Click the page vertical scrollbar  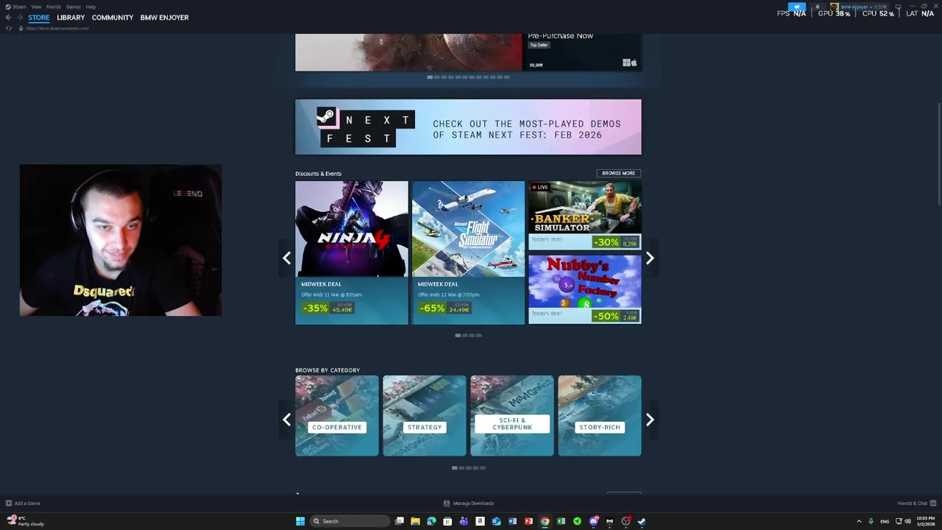(x=938, y=155)
